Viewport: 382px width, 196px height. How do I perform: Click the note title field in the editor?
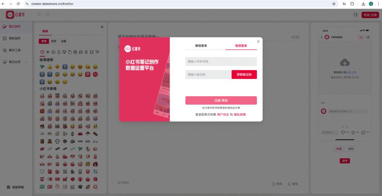[209, 37]
